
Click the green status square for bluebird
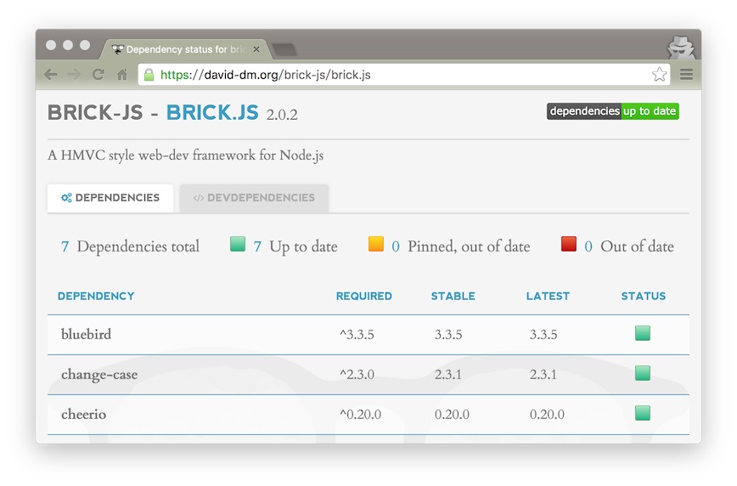643,333
